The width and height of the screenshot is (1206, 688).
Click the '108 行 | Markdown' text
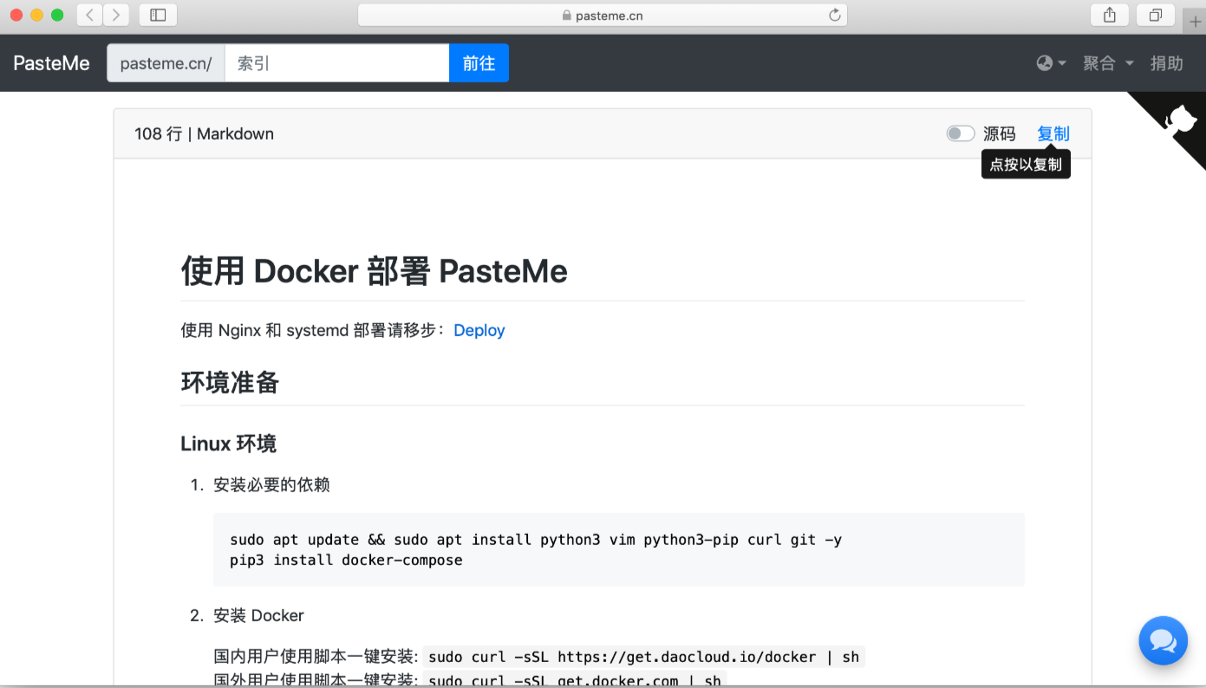click(204, 133)
